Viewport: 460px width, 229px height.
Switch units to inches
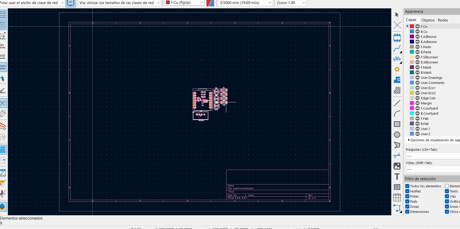[x=2, y=46]
